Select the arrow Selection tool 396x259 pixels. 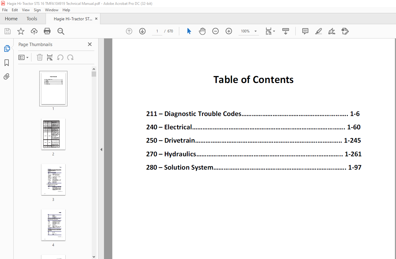(189, 31)
